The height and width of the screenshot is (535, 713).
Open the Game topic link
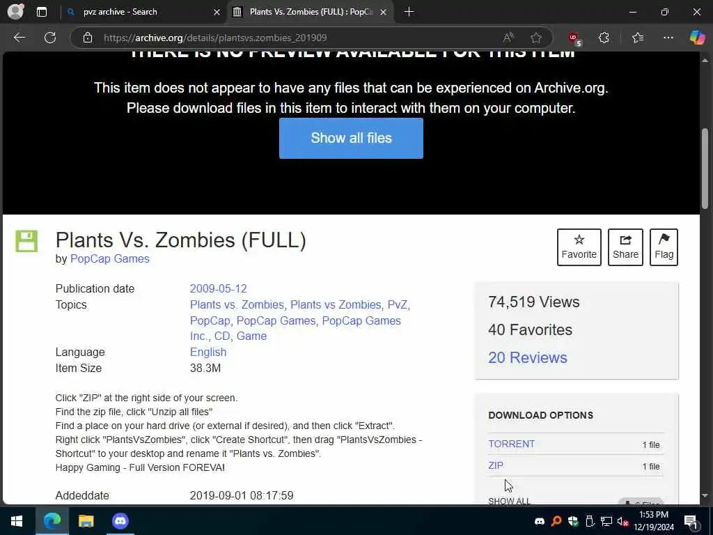251,336
